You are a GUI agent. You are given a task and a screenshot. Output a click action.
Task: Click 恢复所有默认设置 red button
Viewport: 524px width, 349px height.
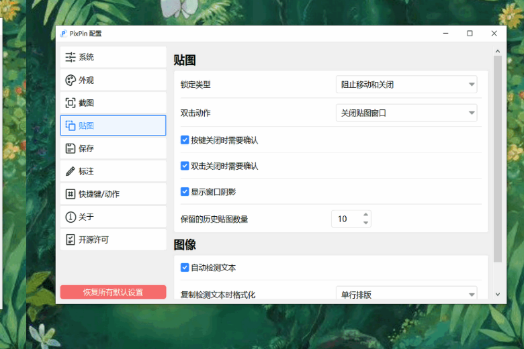114,292
